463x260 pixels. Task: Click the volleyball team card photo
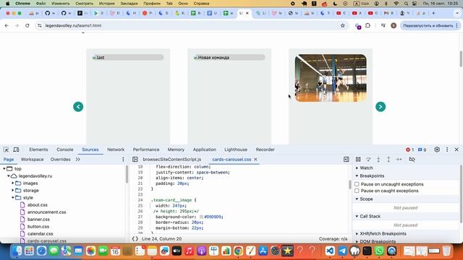[x=331, y=78]
